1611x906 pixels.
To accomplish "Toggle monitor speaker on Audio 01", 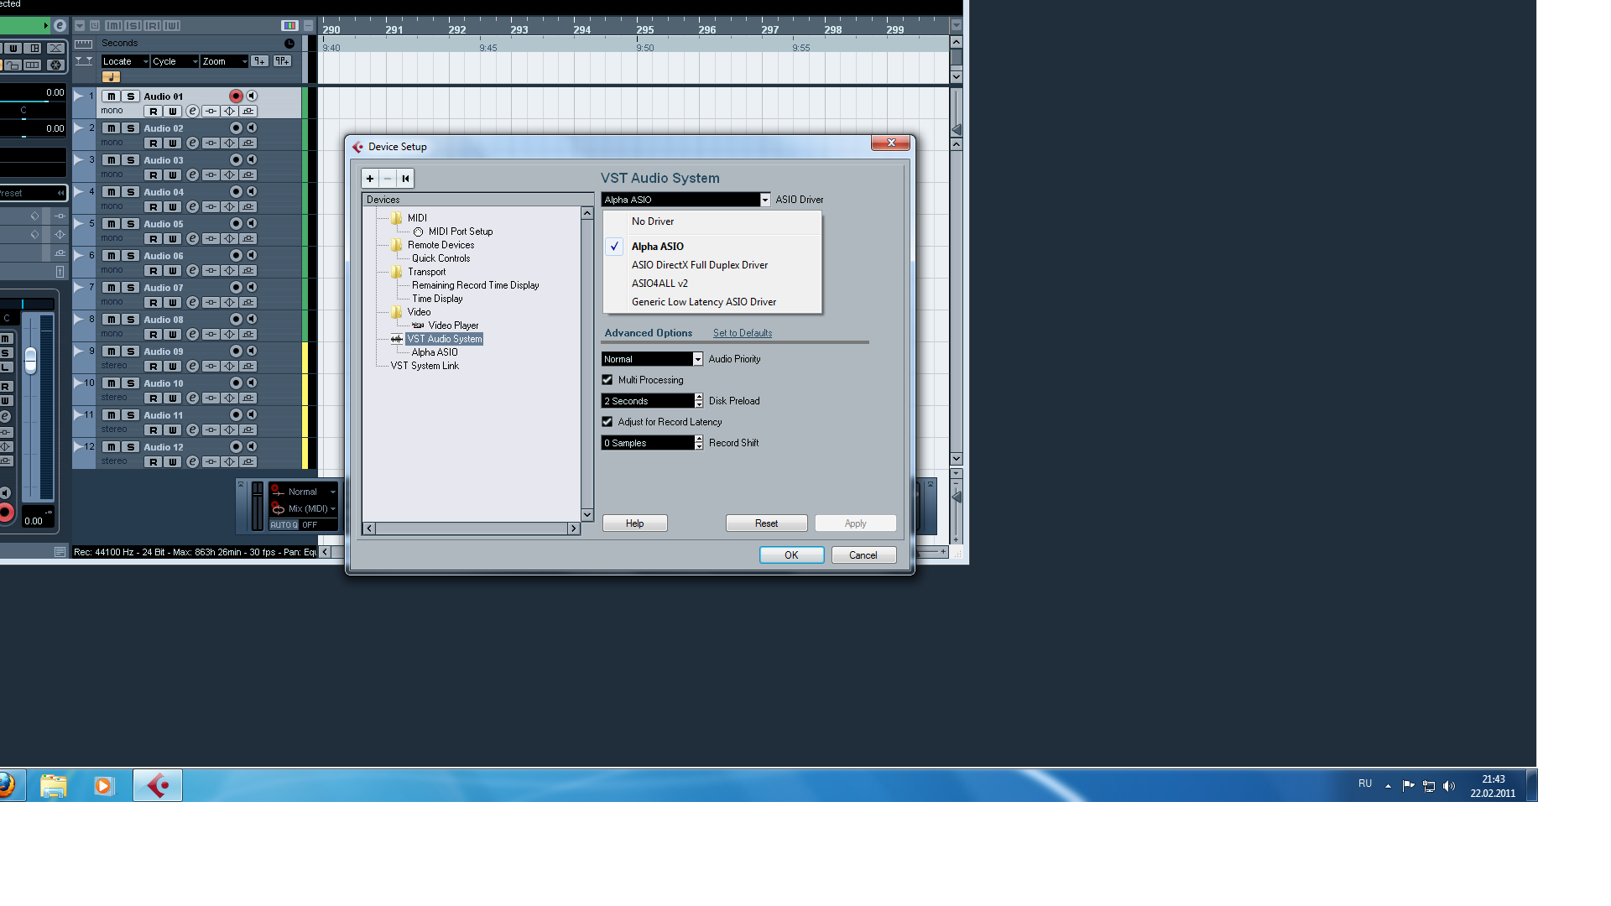I will coord(252,96).
